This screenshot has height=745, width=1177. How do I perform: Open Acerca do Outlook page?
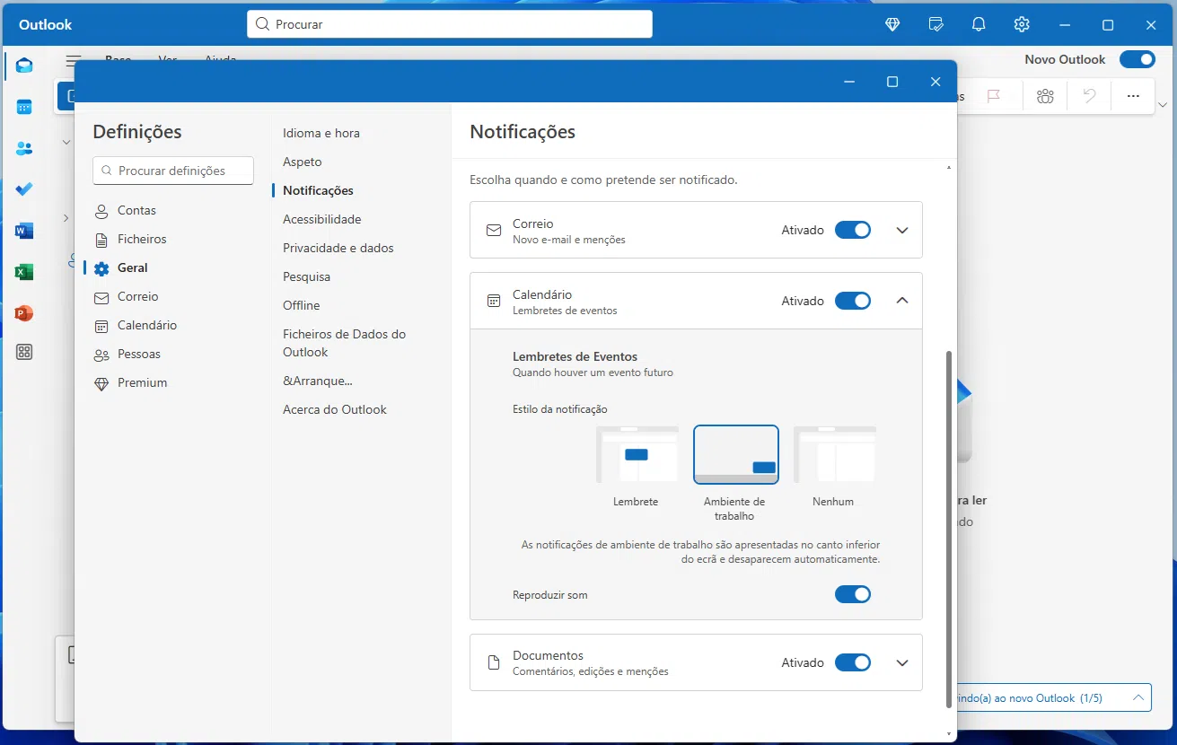click(x=334, y=409)
